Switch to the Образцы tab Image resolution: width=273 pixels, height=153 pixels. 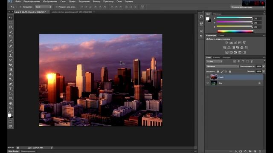[217, 14]
